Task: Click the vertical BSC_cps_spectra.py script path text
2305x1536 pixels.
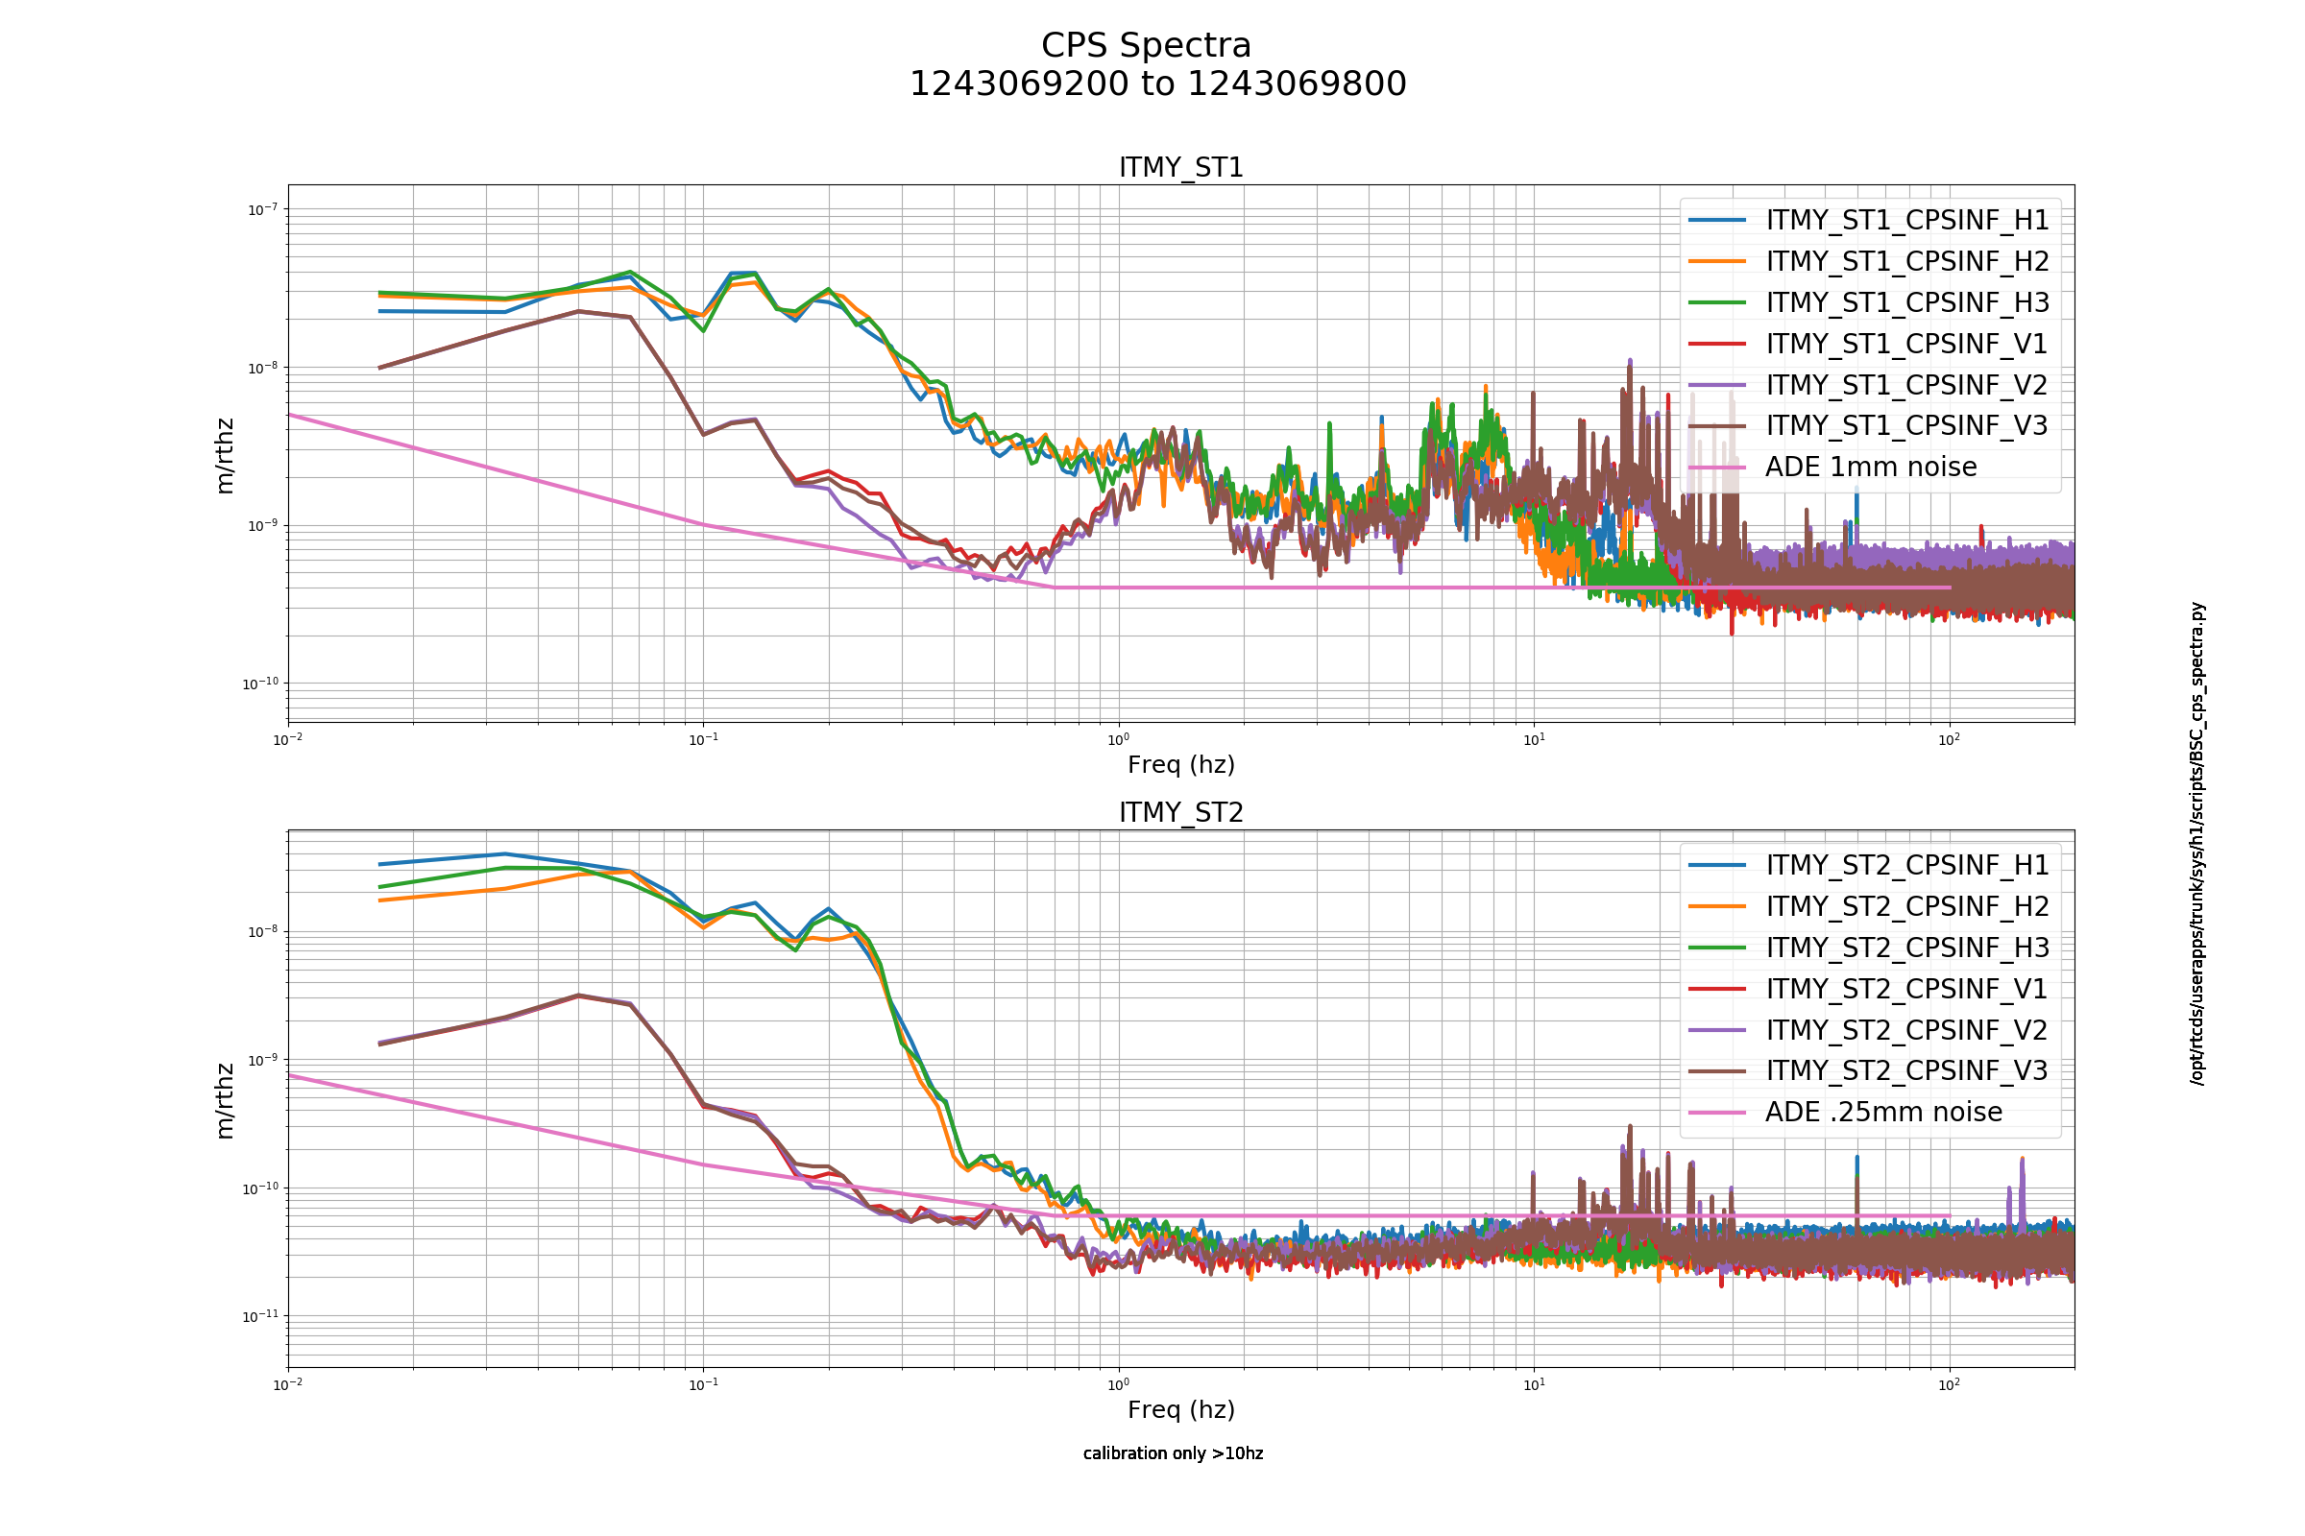Action: (x=2198, y=844)
